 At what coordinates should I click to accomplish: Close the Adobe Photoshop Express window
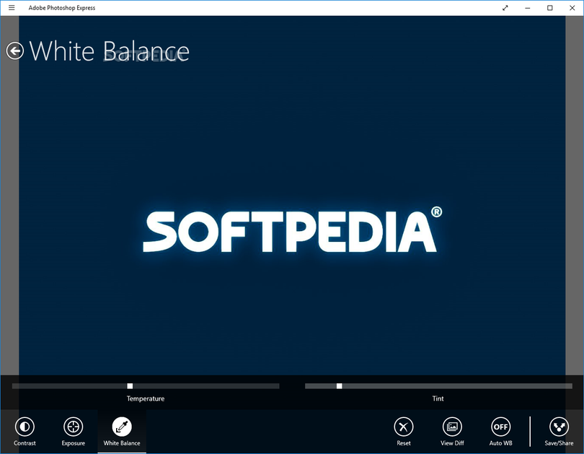[572, 8]
